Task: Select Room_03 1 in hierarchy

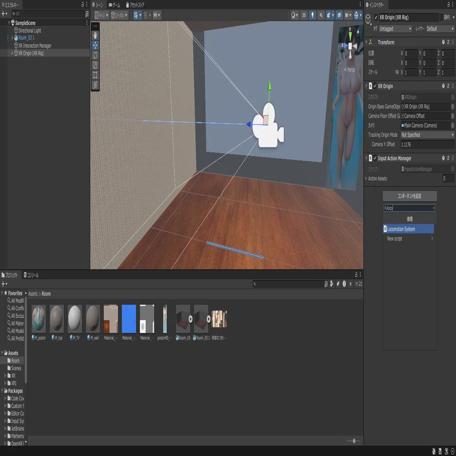Action: 26,38
